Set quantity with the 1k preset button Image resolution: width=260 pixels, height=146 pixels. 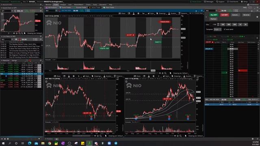pyautogui.click(x=240, y=24)
